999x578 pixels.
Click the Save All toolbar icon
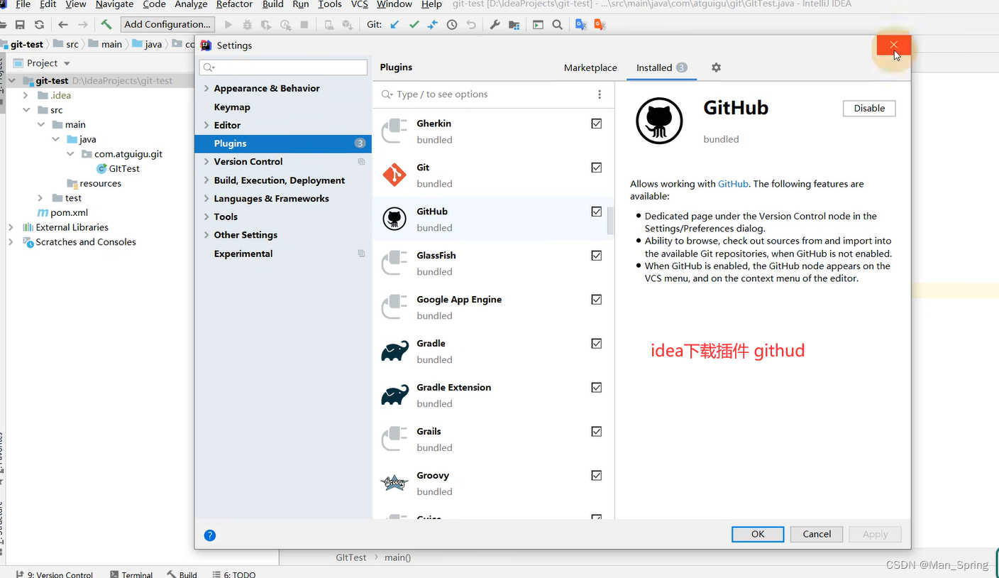20,25
